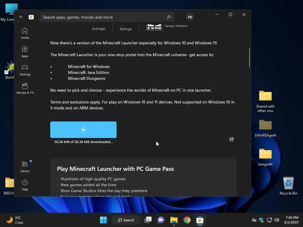Viewport: 303px width, 227px height.
Task: Click the PC Game Pass heading
Action: click(x=115, y=169)
